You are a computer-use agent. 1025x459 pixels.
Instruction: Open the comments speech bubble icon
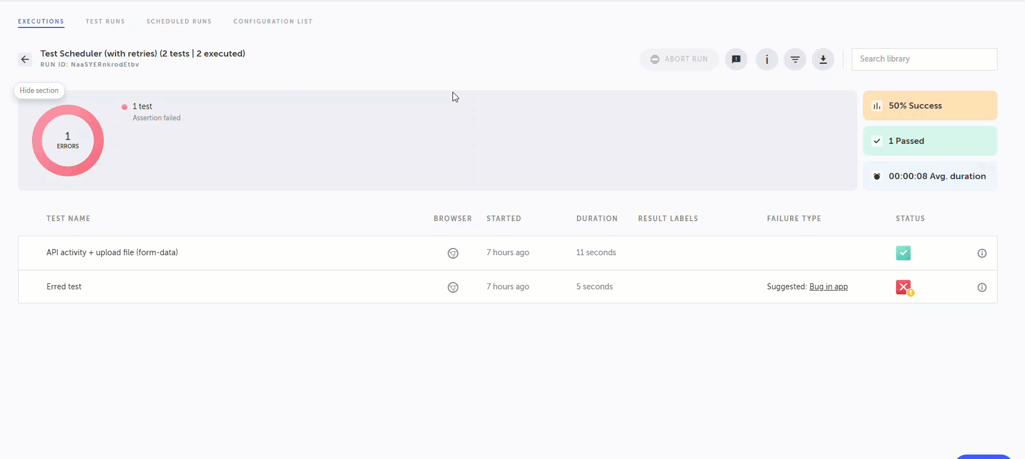tap(736, 59)
